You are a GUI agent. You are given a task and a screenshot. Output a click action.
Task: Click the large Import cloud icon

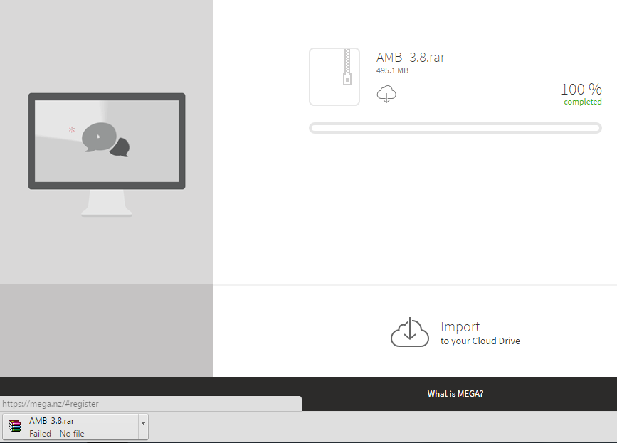(410, 333)
